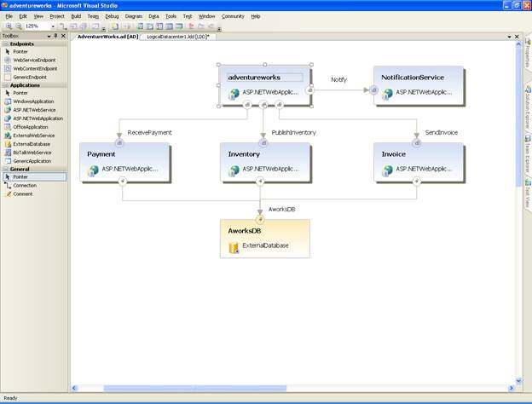Image resolution: width=532 pixels, height=404 pixels.
Task: Click the endpoint on top of Invoice
Action: (x=417, y=143)
